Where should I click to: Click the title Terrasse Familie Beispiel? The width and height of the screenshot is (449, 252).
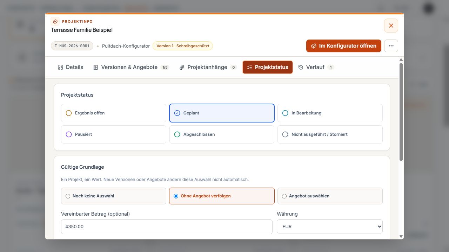82,30
